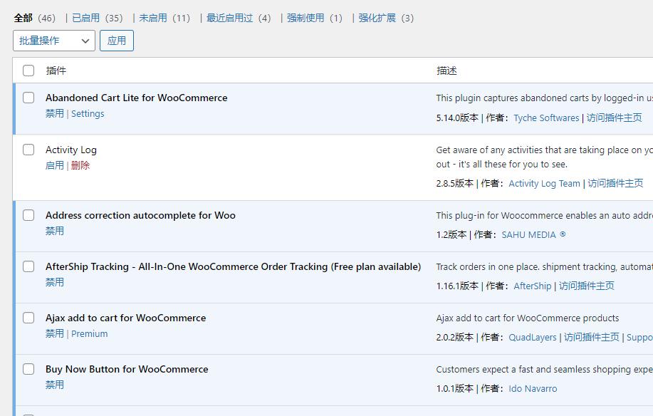Click the 2.0.2版本 version text
653x416 pixels.
pyautogui.click(x=455, y=338)
